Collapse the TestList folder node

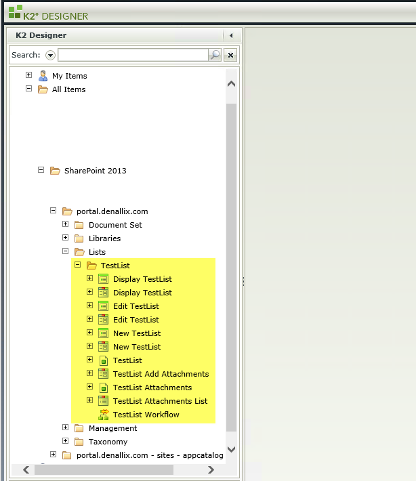point(78,264)
